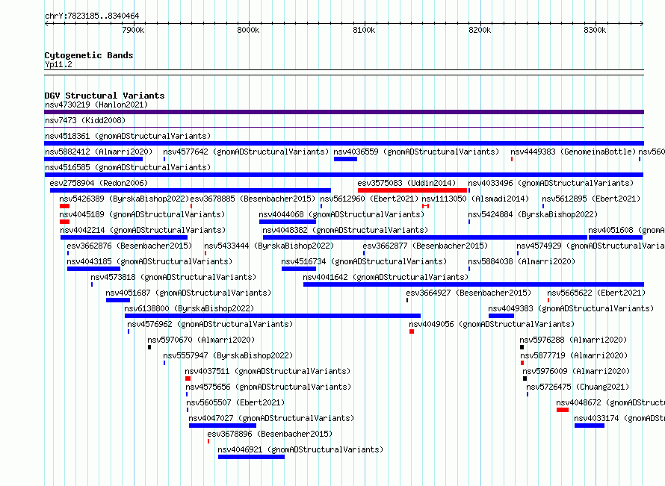
Task: Click the black nsv5976288 (Almarri2020) square
Action: click(522, 347)
